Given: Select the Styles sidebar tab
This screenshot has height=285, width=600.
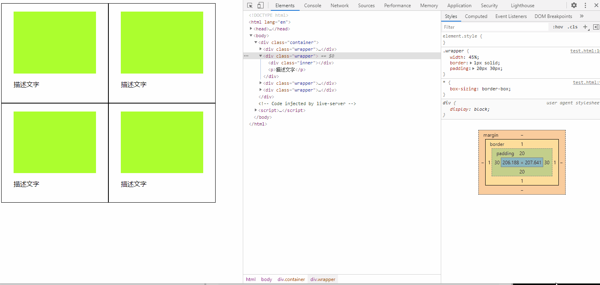Looking at the screenshot, I should [x=451, y=16].
